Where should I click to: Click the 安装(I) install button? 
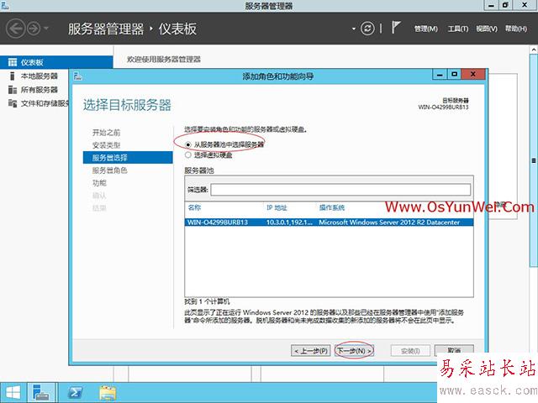(x=410, y=351)
